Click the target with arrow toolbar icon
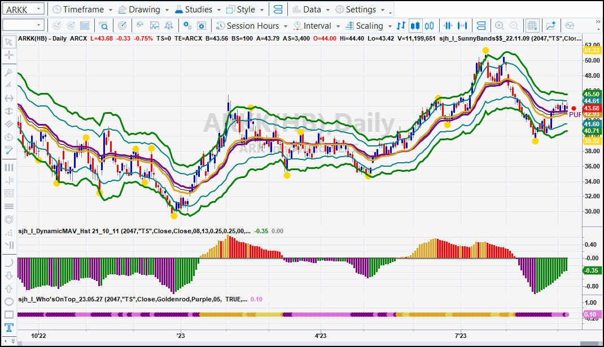604x347 pixels. point(122,26)
